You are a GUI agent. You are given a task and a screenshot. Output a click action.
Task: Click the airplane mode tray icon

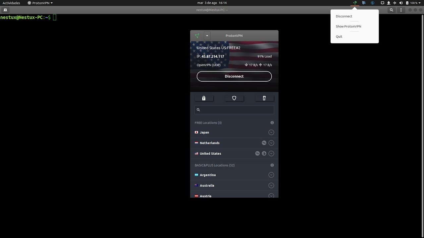click(395, 3)
